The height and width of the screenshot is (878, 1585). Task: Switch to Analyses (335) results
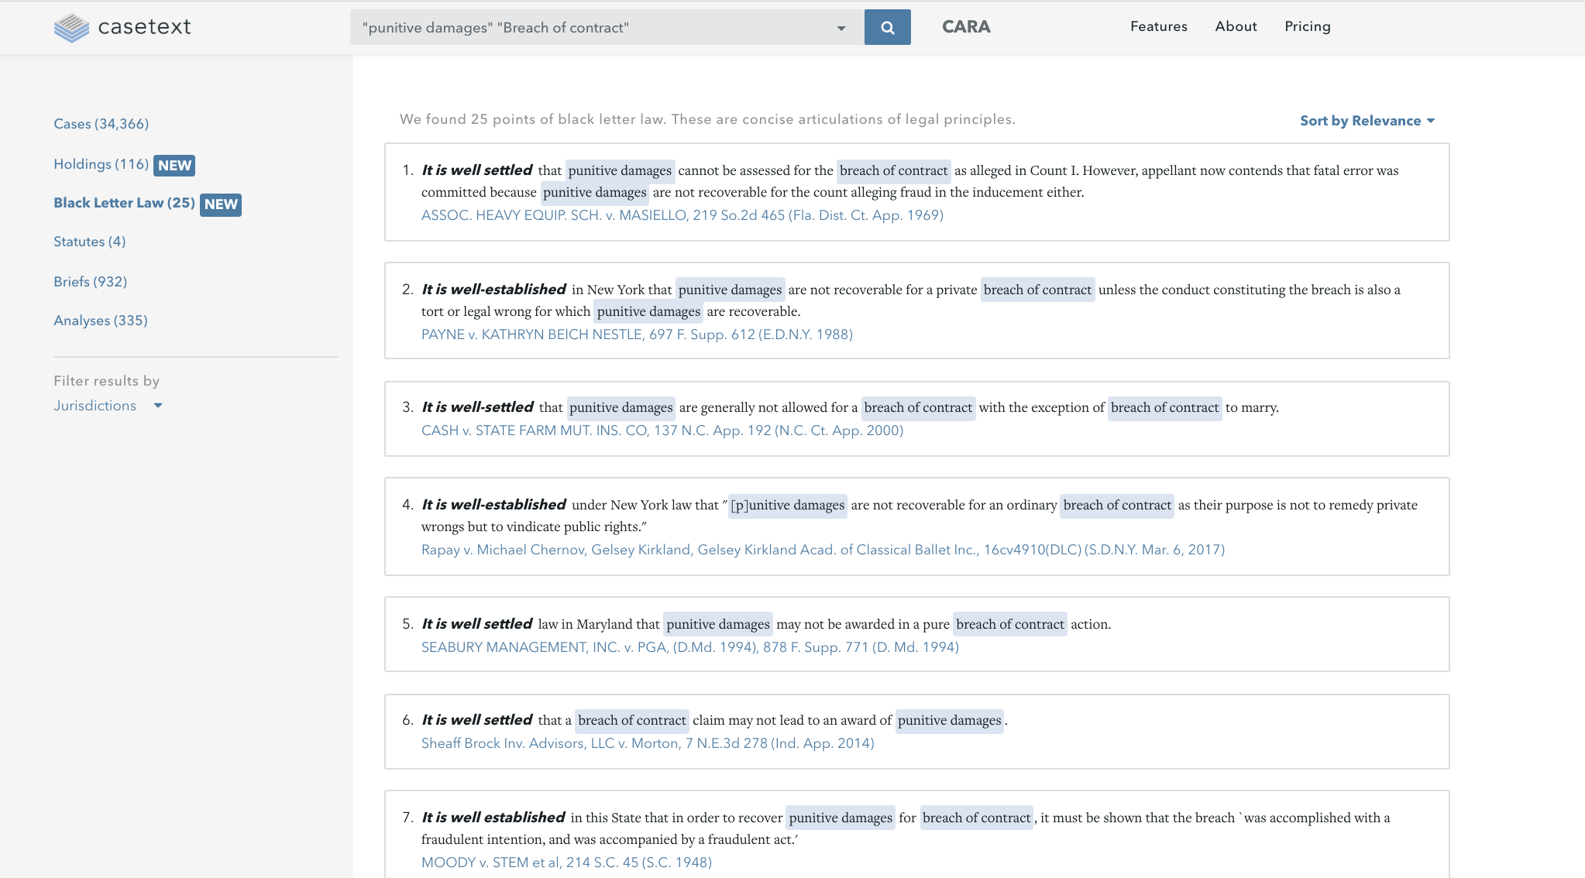coord(100,321)
